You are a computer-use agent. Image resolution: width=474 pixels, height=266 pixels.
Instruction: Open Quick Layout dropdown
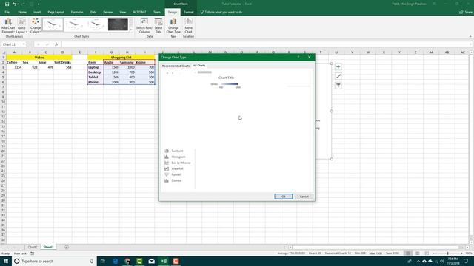21,26
